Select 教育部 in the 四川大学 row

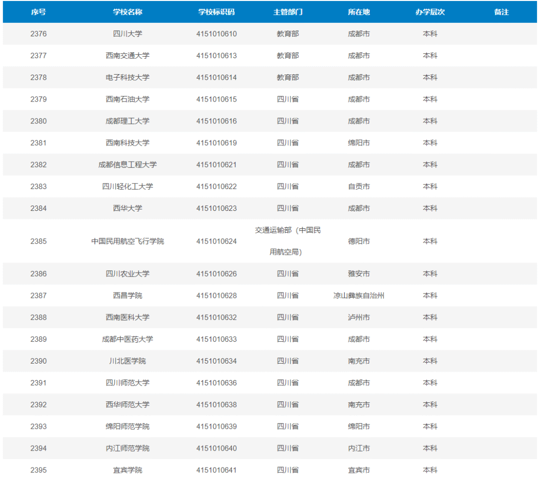point(288,34)
